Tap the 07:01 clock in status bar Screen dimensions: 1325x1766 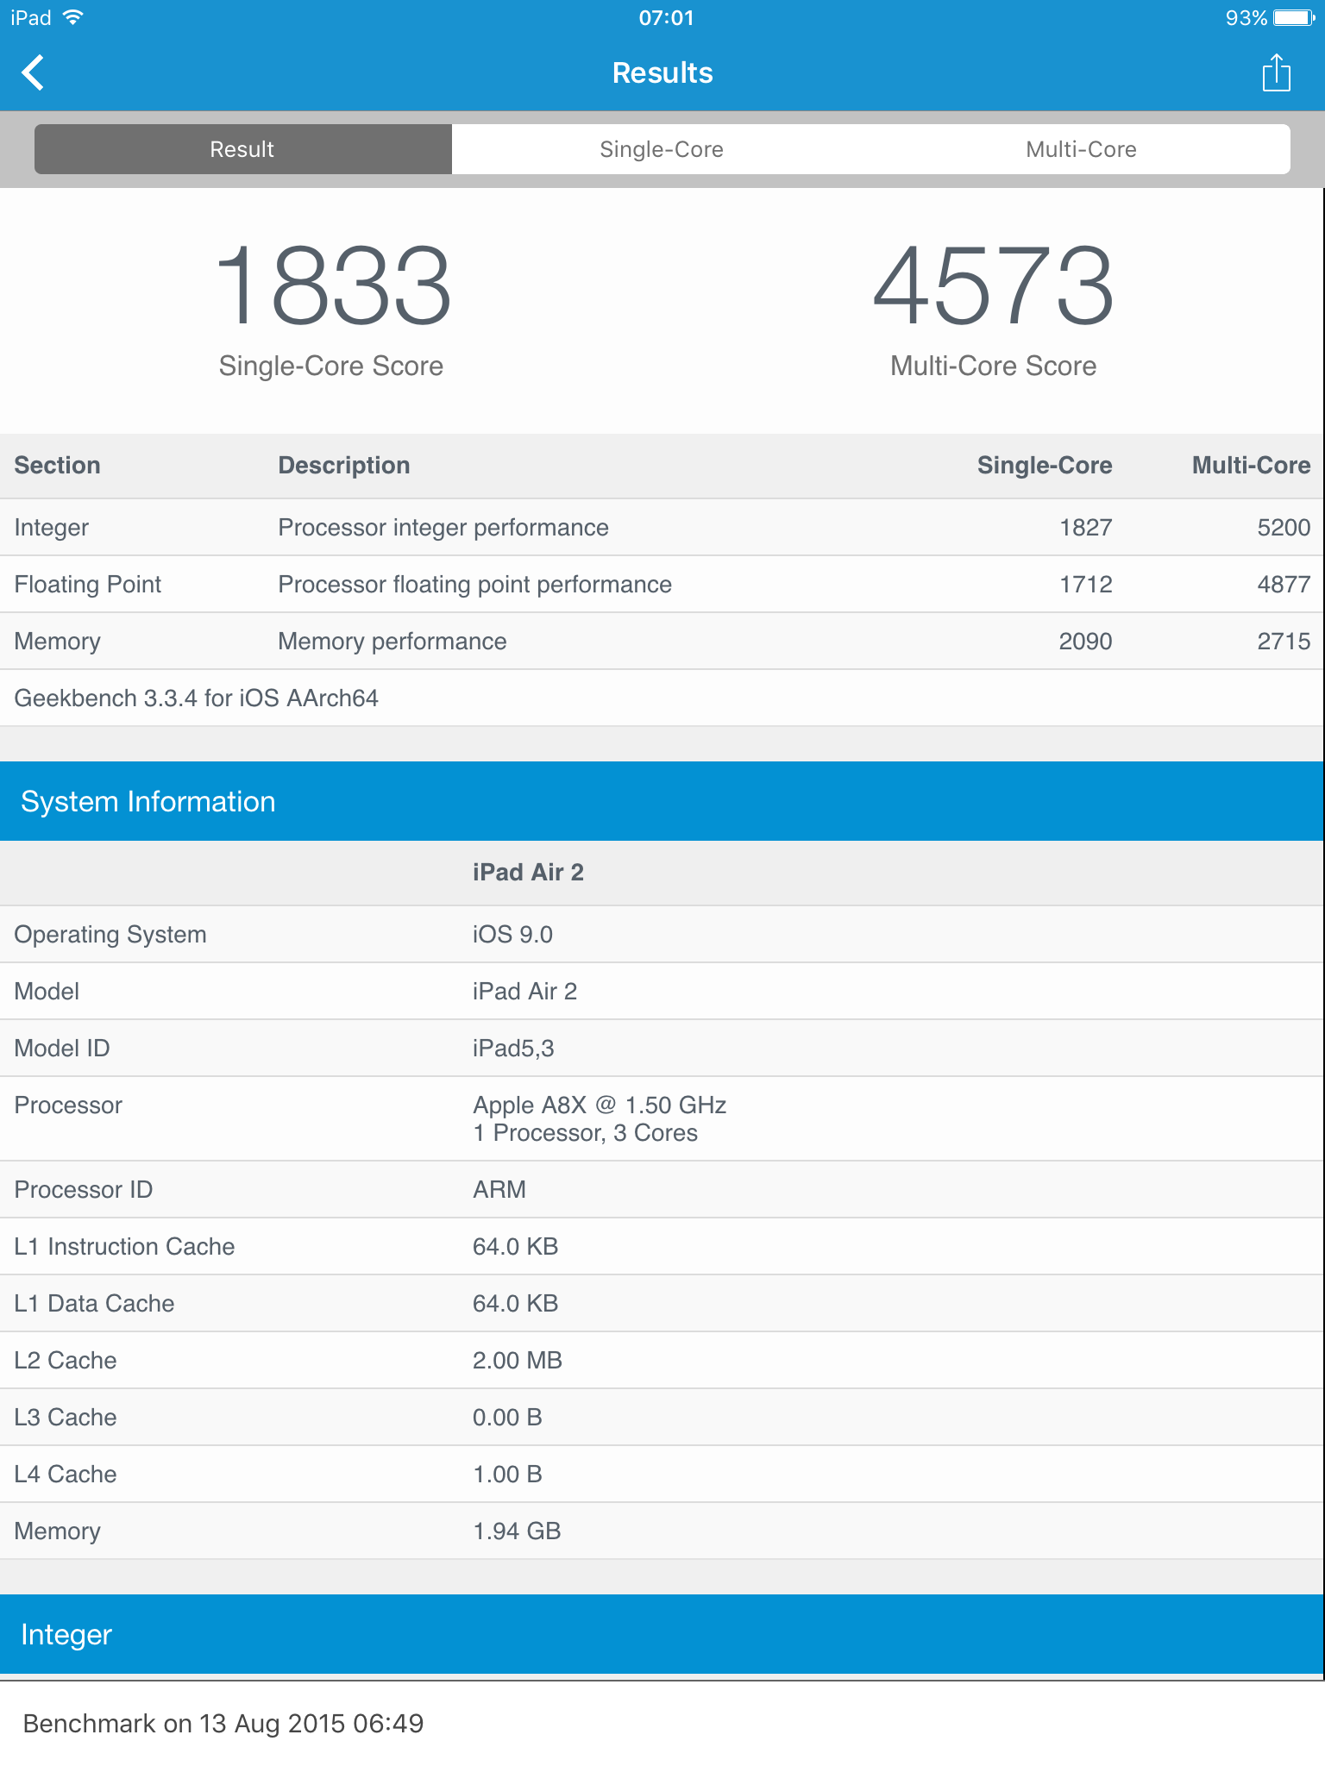pyautogui.click(x=666, y=18)
